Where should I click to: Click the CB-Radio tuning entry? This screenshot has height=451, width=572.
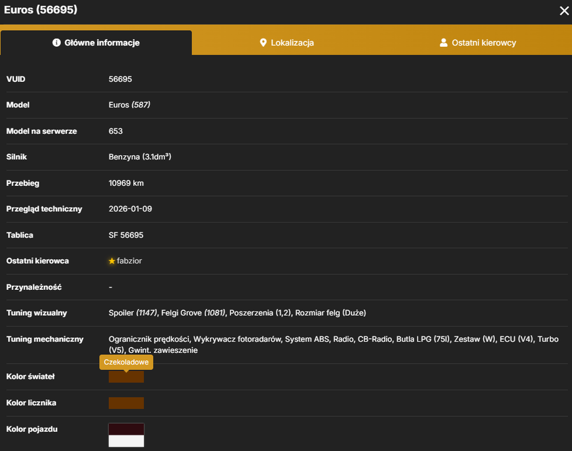375,339
